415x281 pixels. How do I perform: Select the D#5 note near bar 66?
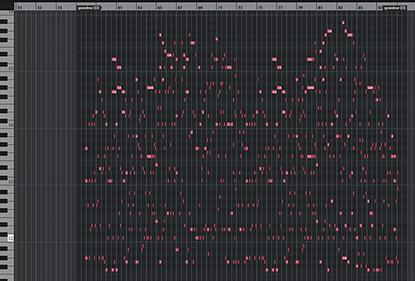click(x=169, y=55)
